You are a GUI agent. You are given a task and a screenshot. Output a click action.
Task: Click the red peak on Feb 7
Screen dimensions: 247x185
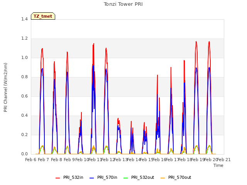click(42, 49)
